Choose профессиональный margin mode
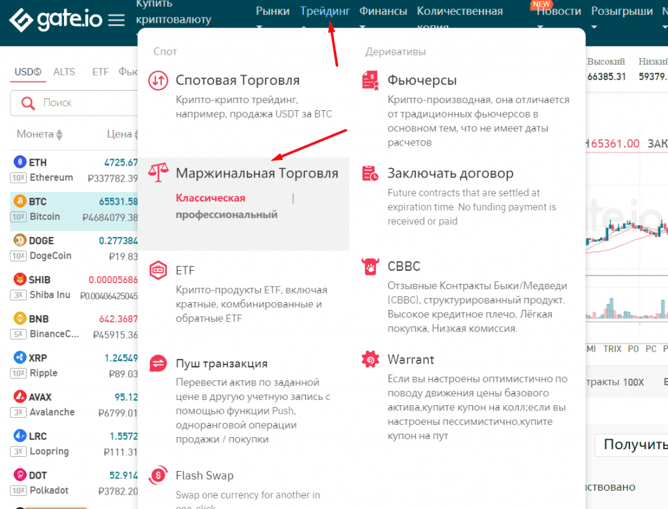Viewport: 668px width, 509px height. 226,215
